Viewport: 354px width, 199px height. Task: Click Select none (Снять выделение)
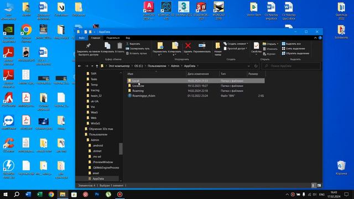coord(294,49)
